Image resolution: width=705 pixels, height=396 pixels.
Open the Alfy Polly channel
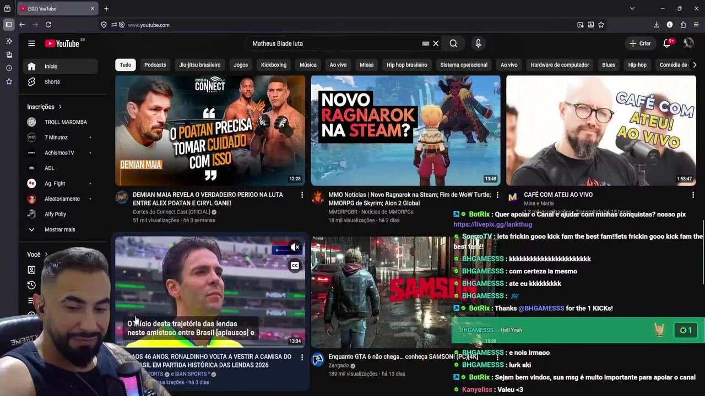61,215
